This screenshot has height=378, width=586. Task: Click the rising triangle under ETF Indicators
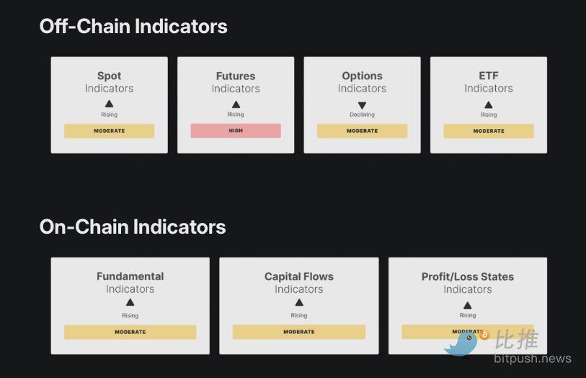(x=489, y=105)
